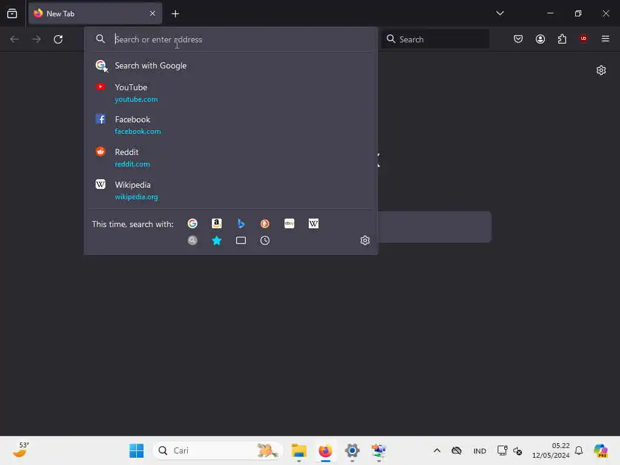Screen dimensions: 620x465
Task: Open search settings gear in dropdown
Action: (365, 240)
